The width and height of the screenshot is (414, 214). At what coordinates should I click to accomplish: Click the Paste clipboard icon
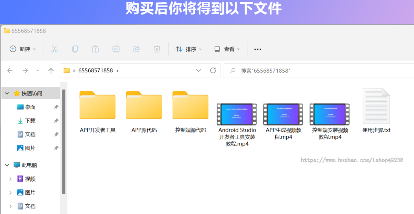(96, 49)
